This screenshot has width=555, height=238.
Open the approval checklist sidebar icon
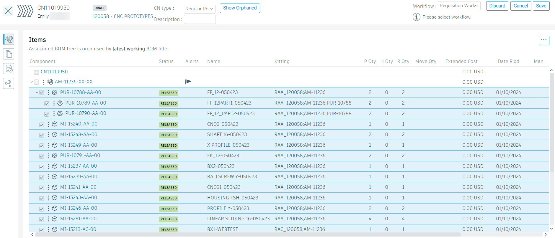9,69
